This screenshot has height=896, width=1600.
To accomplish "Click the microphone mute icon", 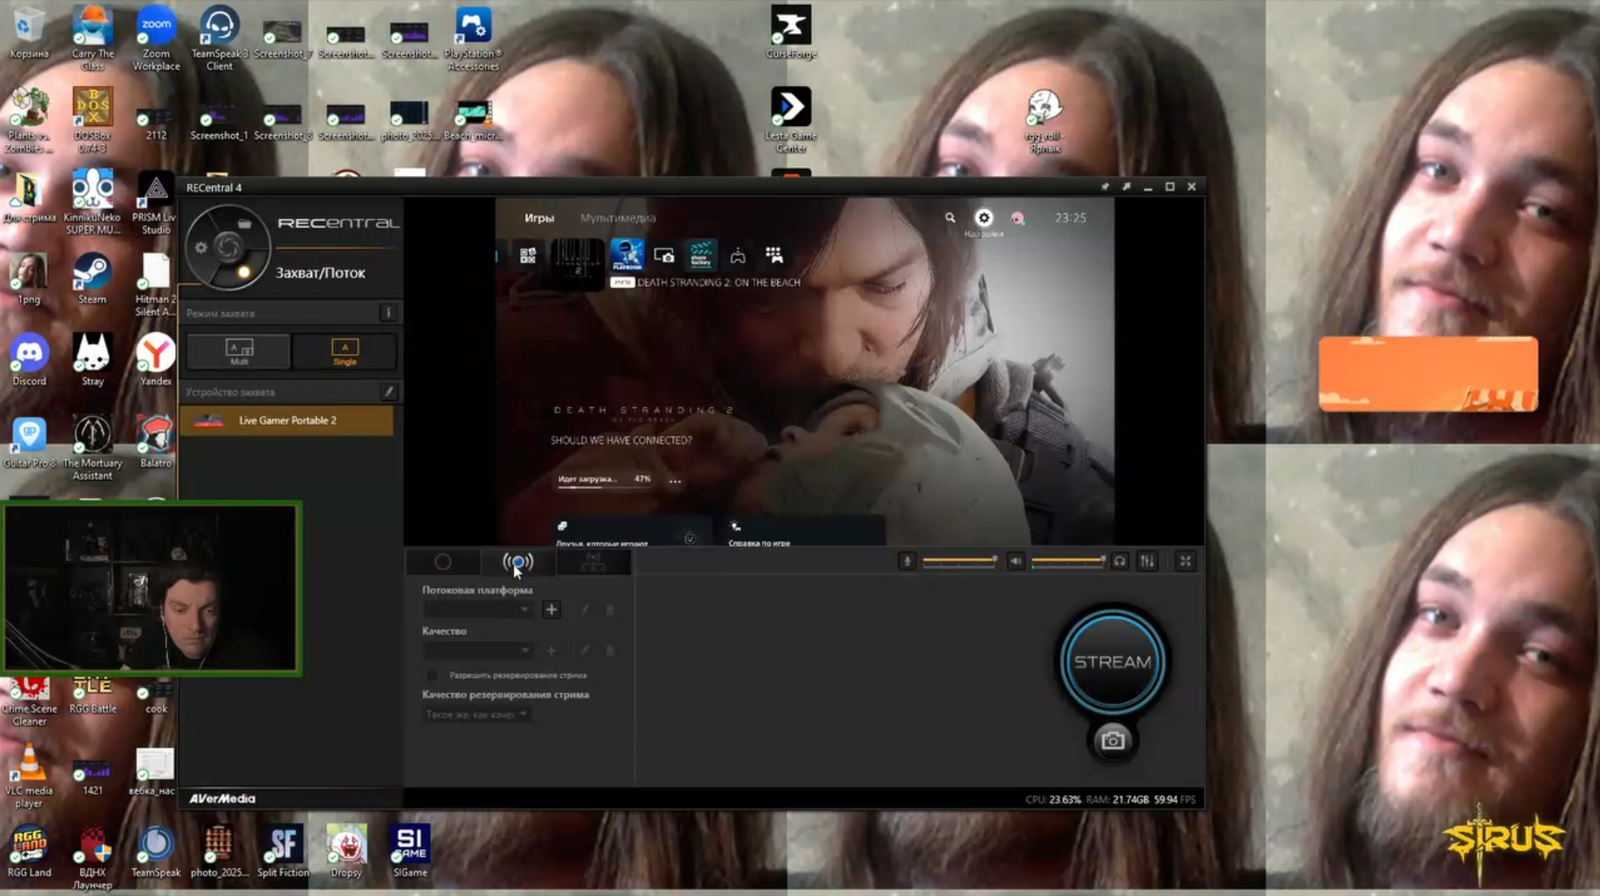I will (x=907, y=561).
